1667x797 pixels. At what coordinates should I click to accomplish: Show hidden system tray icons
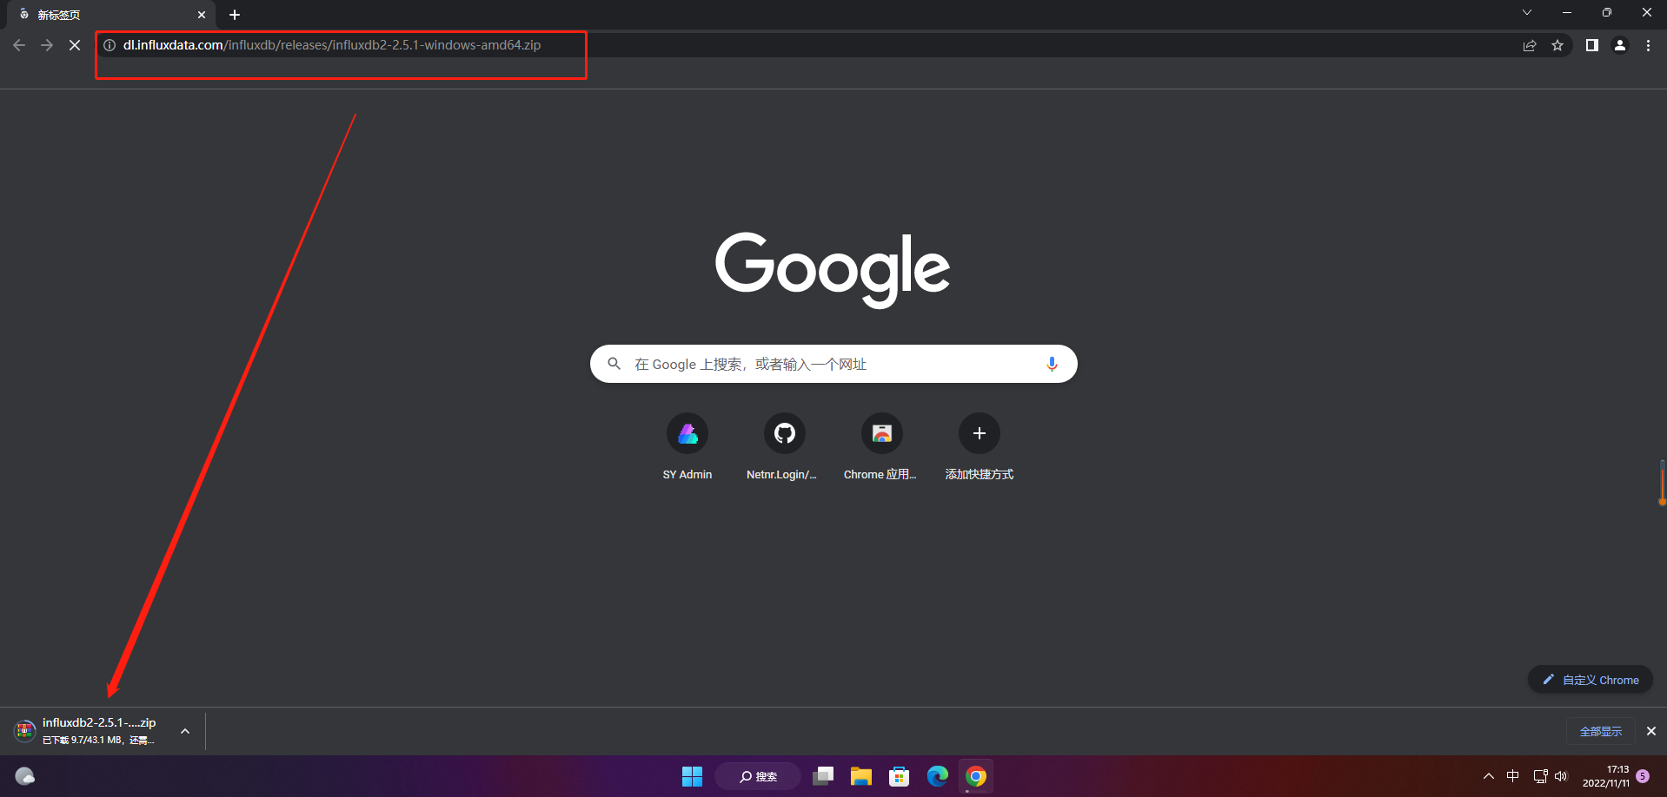pos(1489,776)
